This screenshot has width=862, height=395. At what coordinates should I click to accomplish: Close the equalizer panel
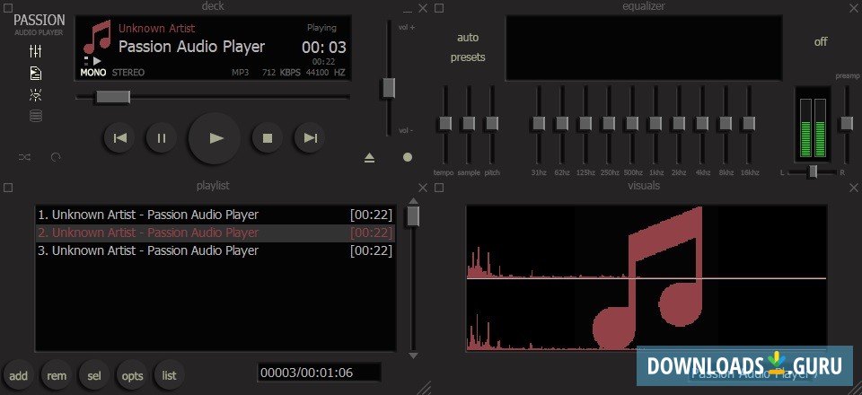coord(854,8)
